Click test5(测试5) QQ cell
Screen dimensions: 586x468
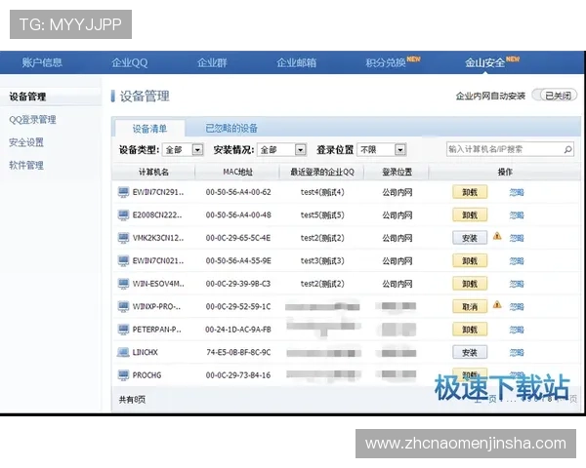pyautogui.click(x=322, y=214)
